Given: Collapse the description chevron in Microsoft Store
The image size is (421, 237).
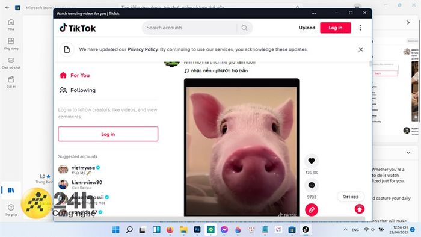Looking at the screenshot, I should [408, 153].
